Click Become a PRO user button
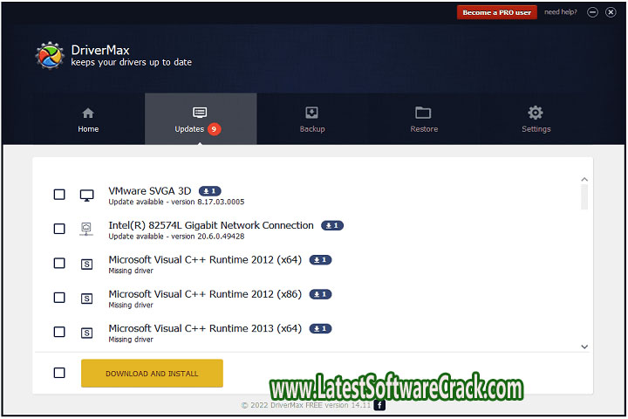The image size is (628, 419). point(496,12)
